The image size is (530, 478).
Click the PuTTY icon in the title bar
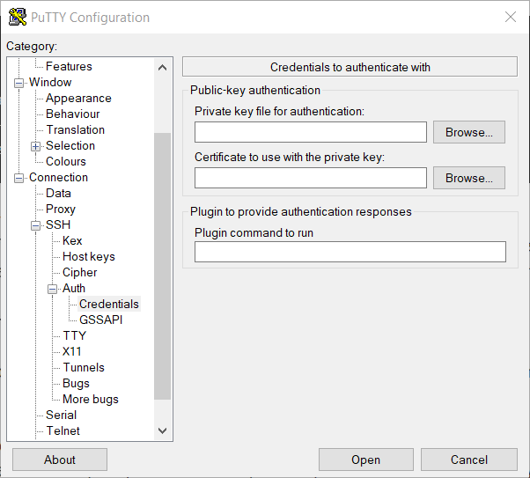pyautogui.click(x=18, y=17)
